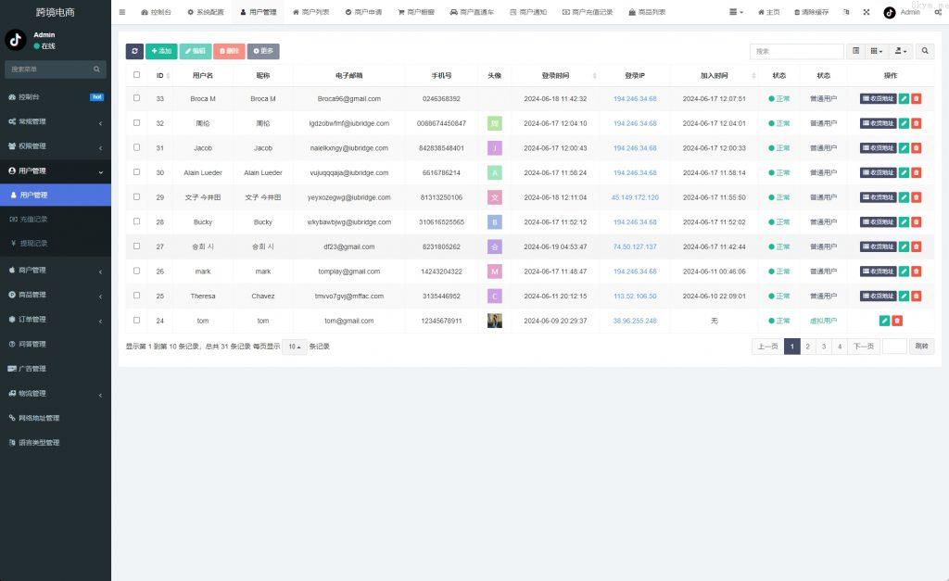Click the magnifier search icon beside column controls
The image size is (949, 581).
[x=924, y=51]
